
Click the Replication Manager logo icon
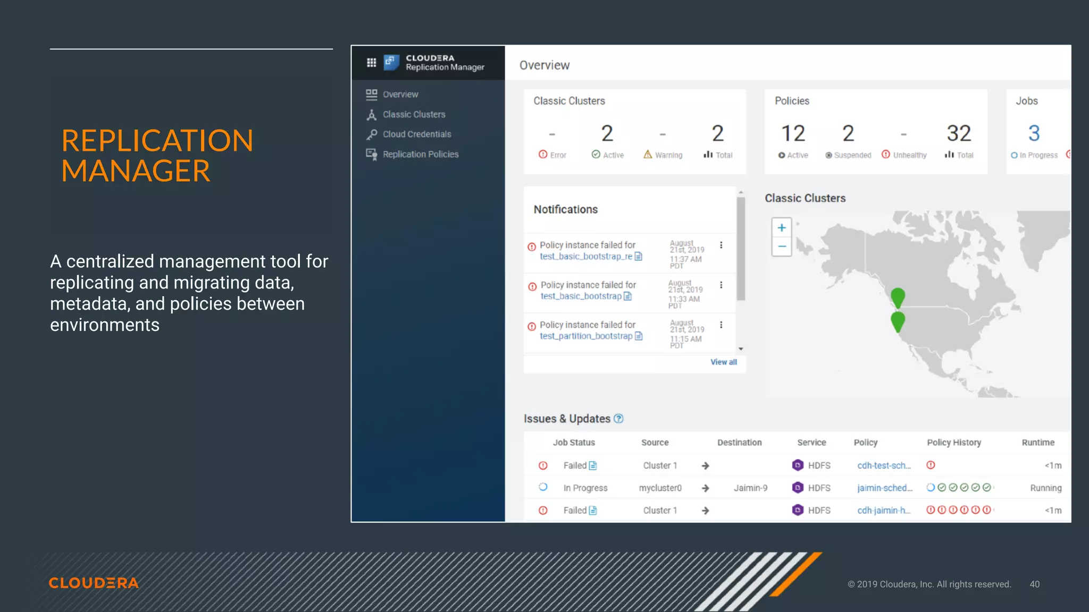391,63
